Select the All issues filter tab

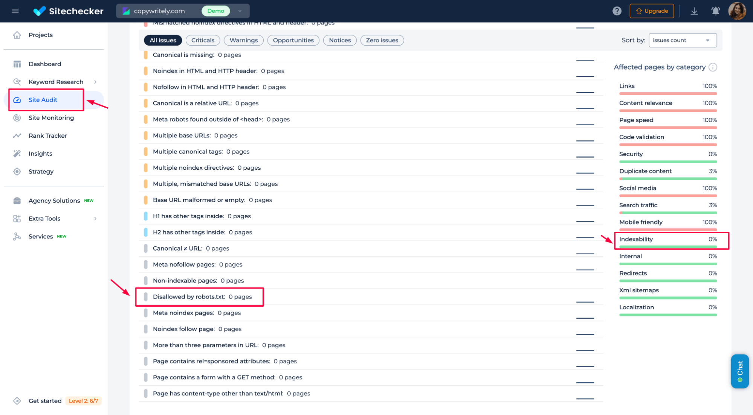tap(163, 40)
